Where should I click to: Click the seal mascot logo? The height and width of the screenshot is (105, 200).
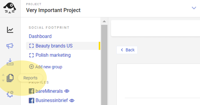[x=10, y=8]
